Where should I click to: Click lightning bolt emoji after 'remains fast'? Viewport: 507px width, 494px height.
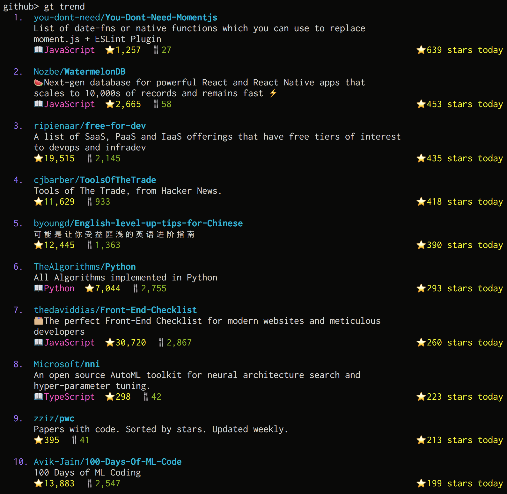[x=273, y=93]
